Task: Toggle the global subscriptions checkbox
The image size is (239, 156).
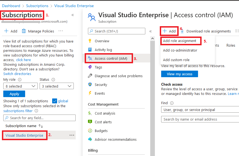Action: coord(55,101)
